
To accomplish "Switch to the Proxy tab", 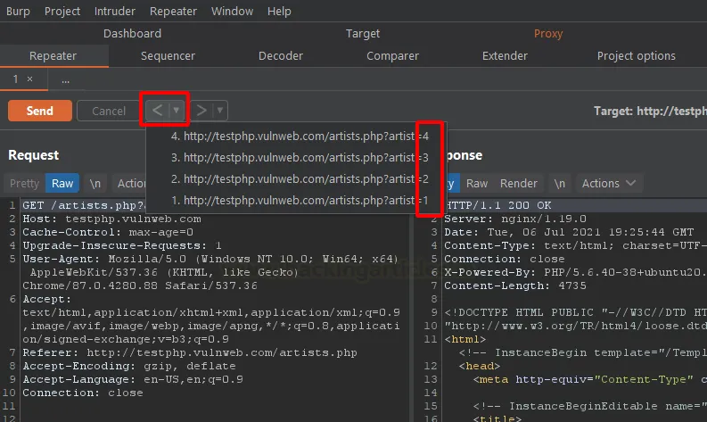I will (548, 33).
